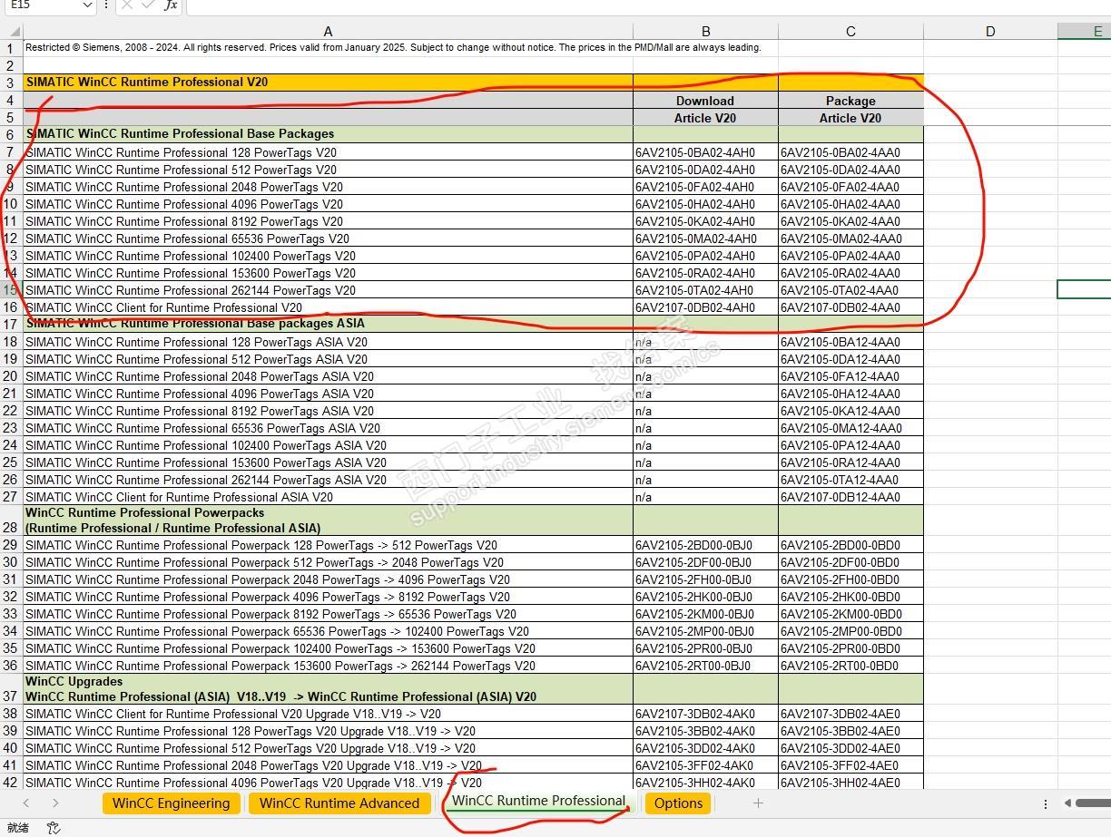Click cell 6AV2105-2BD00-0BJ0
This screenshot has width=1111, height=837.
[x=705, y=545]
